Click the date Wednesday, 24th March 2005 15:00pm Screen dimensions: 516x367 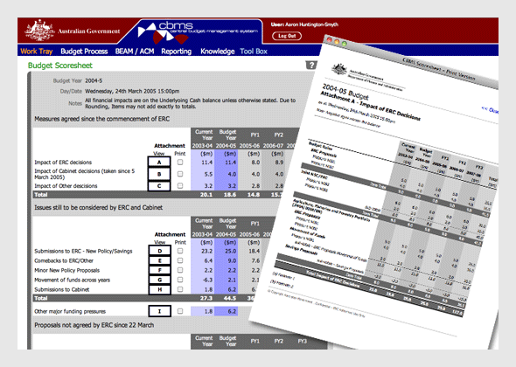coord(132,91)
